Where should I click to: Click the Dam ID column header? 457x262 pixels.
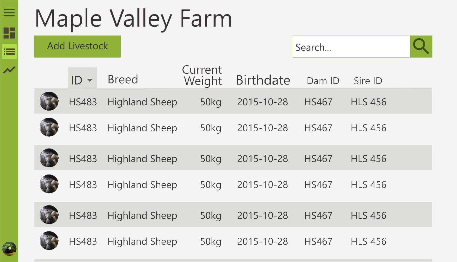(x=323, y=81)
